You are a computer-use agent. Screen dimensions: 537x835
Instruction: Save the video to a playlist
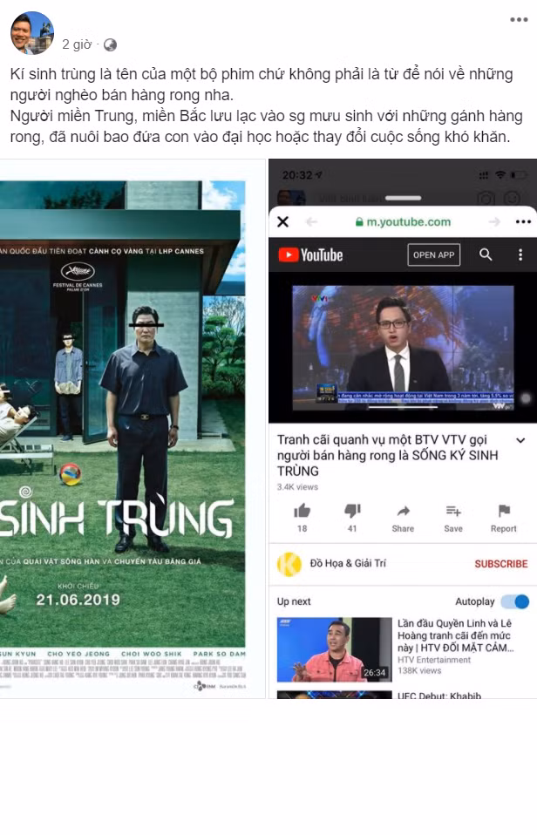point(453,512)
